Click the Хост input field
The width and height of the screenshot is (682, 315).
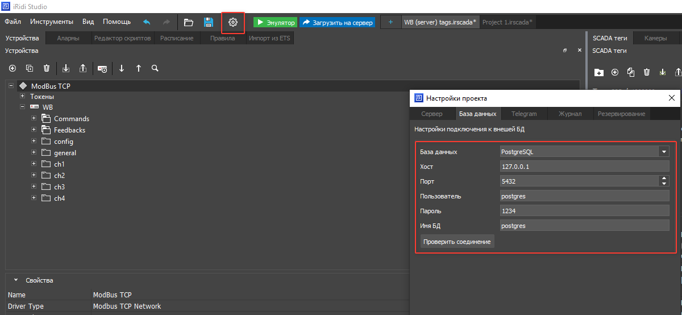tap(584, 167)
